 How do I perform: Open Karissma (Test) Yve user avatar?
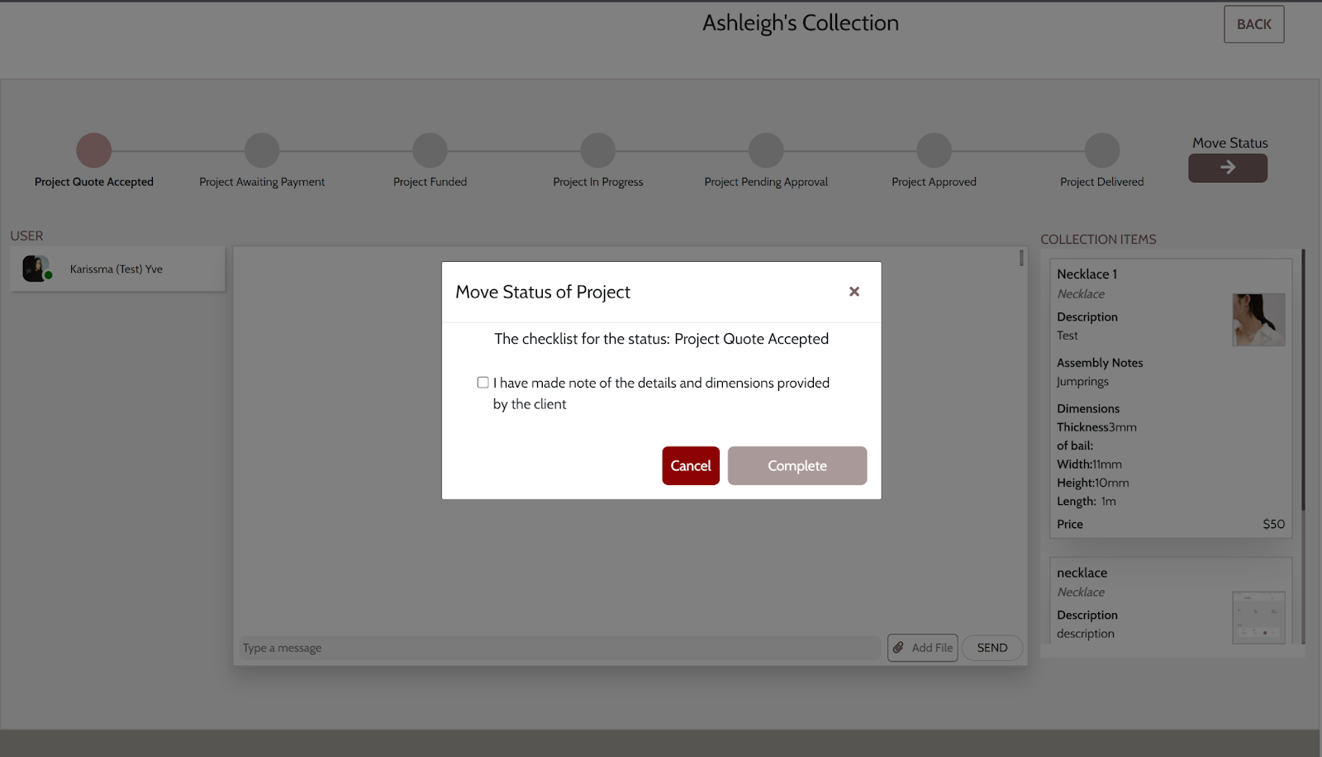[x=35, y=269]
